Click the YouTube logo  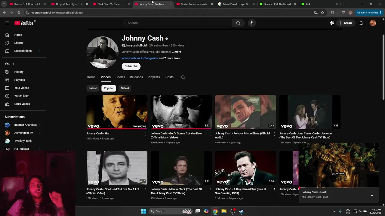click(x=24, y=23)
